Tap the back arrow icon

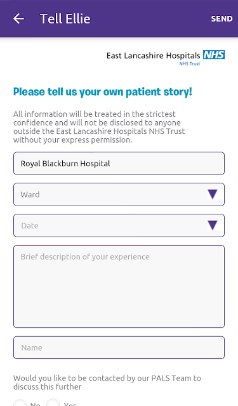coord(18,18)
